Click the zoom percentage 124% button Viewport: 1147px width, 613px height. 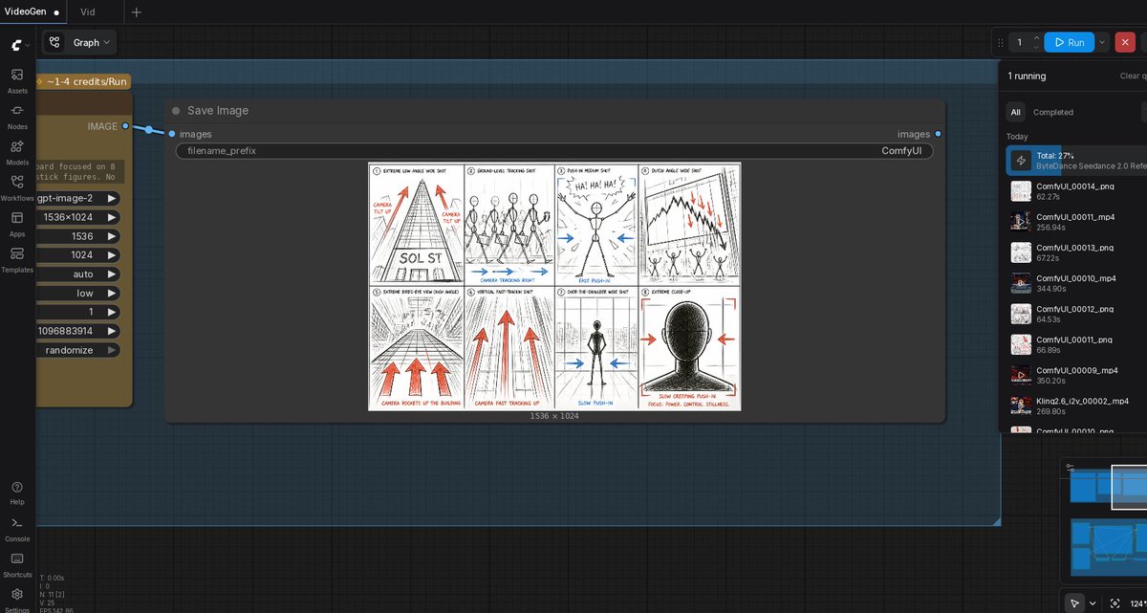coord(1137,603)
